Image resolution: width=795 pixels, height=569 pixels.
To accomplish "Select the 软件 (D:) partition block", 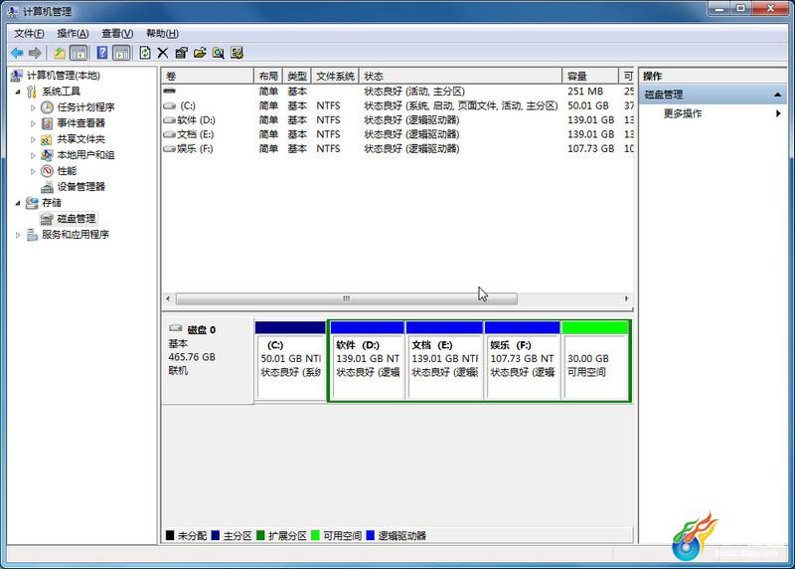I will coord(367,361).
